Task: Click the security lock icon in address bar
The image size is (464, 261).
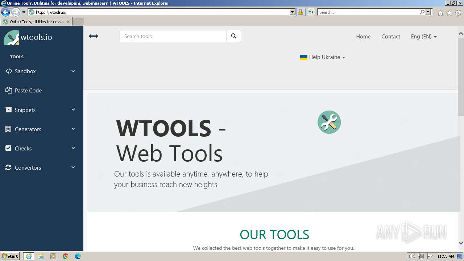Action: [301, 12]
